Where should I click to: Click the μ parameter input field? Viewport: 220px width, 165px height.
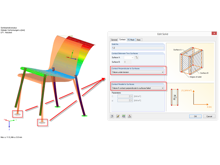click(x=123, y=100)
